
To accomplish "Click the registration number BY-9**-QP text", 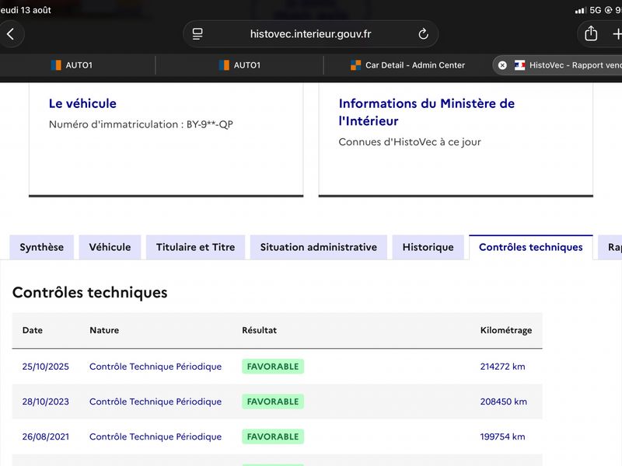I will [x=210, y=124].
